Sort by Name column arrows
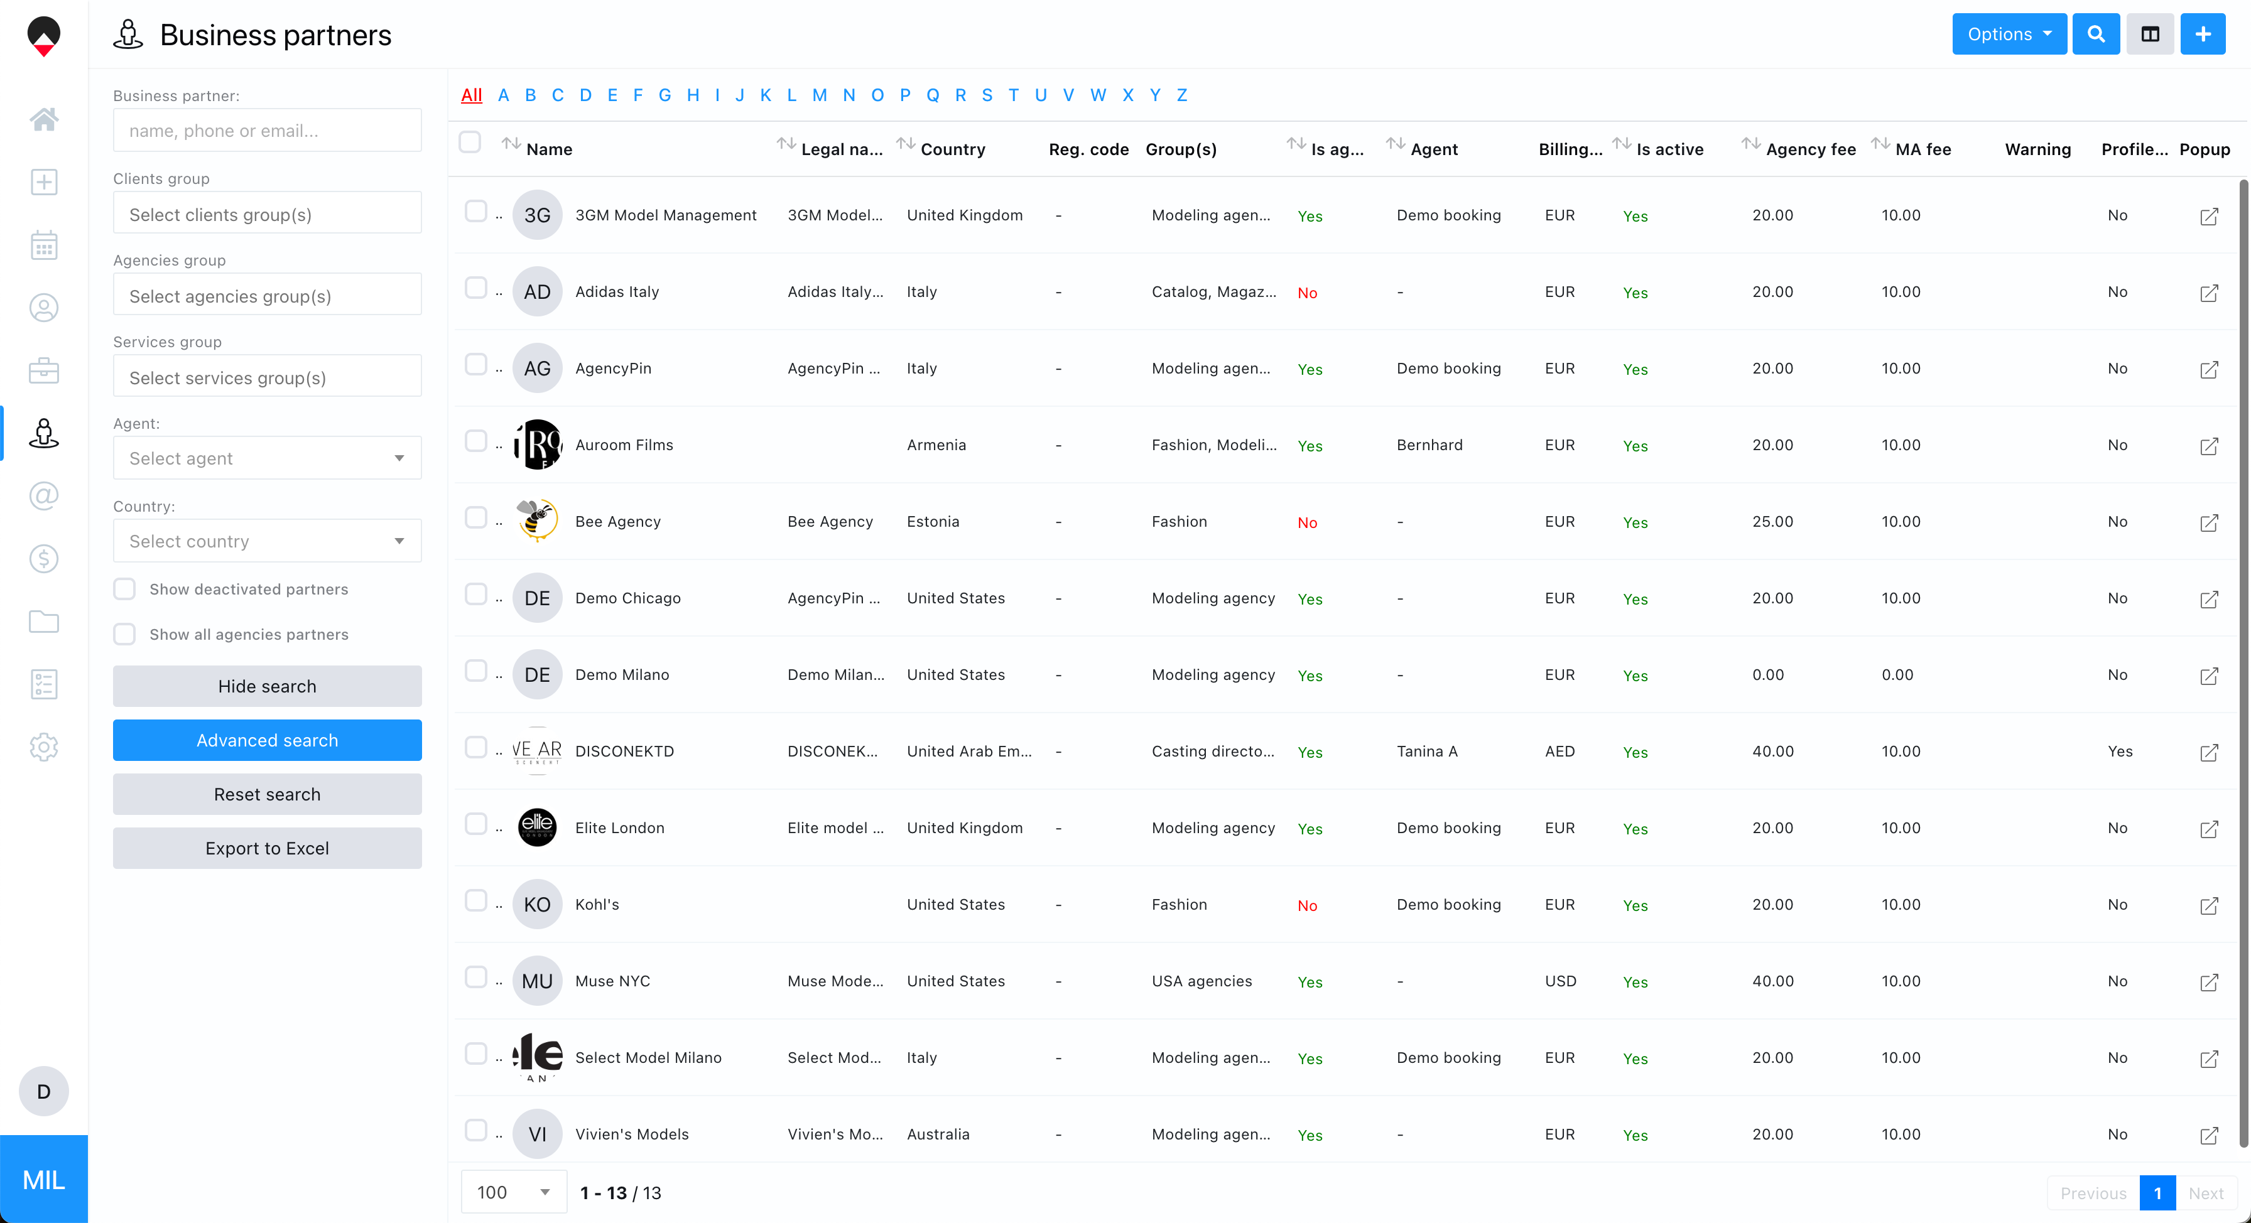 pyautogui.click(x=511, y=143)
